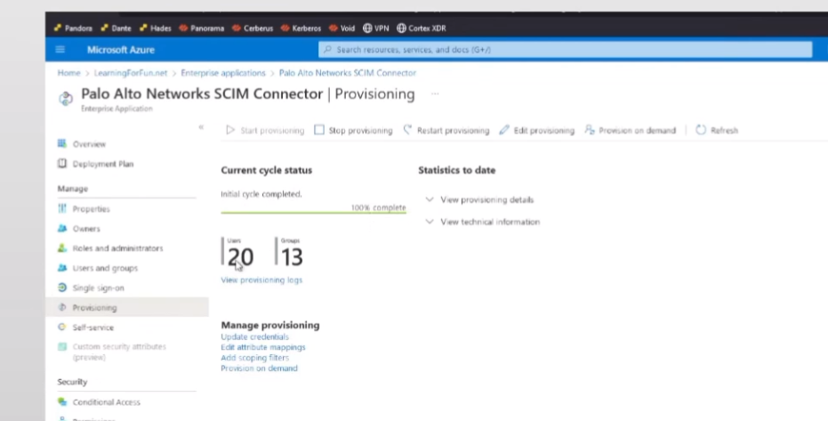Click the Refresh circular arrow icon
The image size is (828, 421).
[701, 129]
